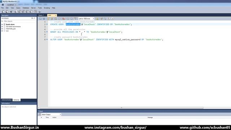Select the sys schema entry
The image size is (231, 130).
coord(7,31)
